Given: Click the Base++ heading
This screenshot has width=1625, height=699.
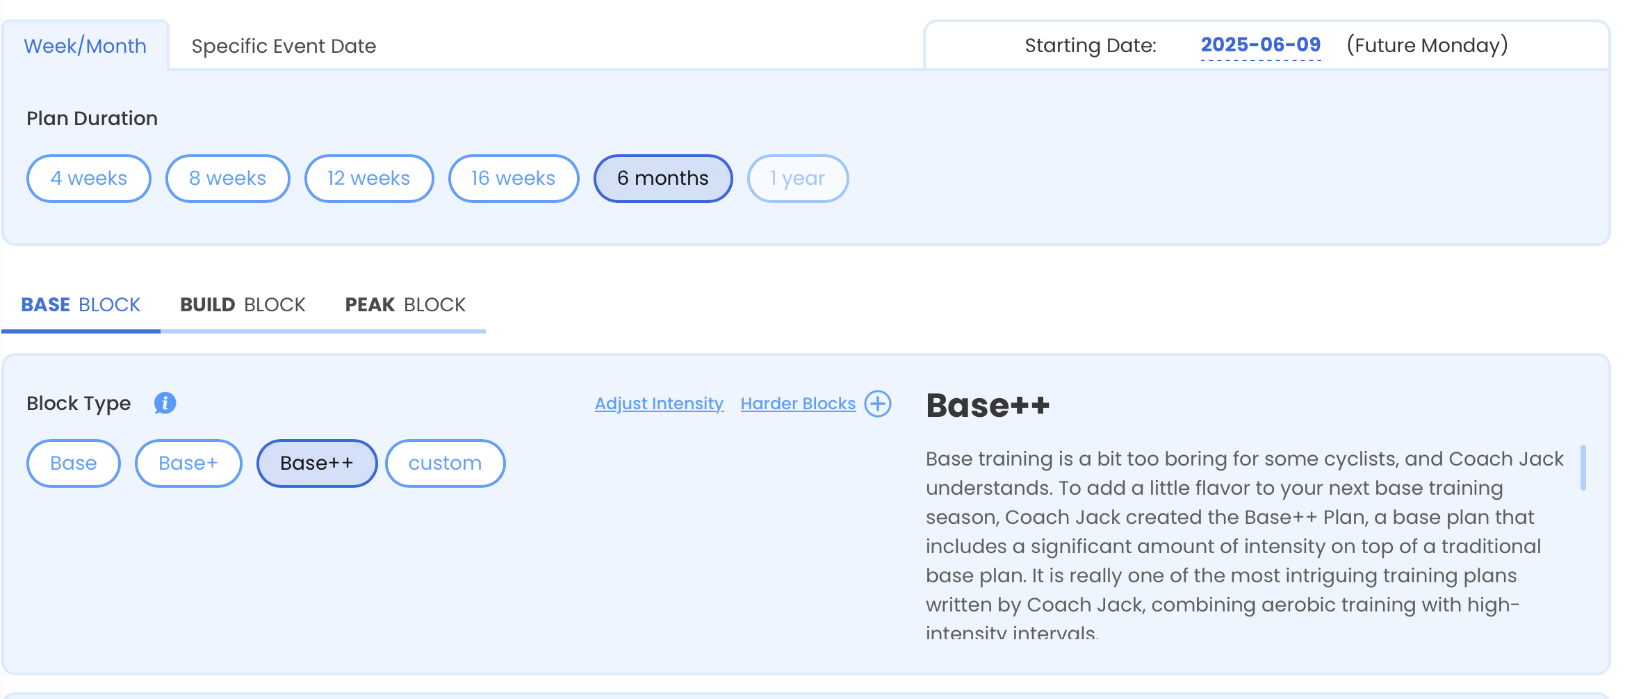Looking at the screenshot, I should [988, 405].
